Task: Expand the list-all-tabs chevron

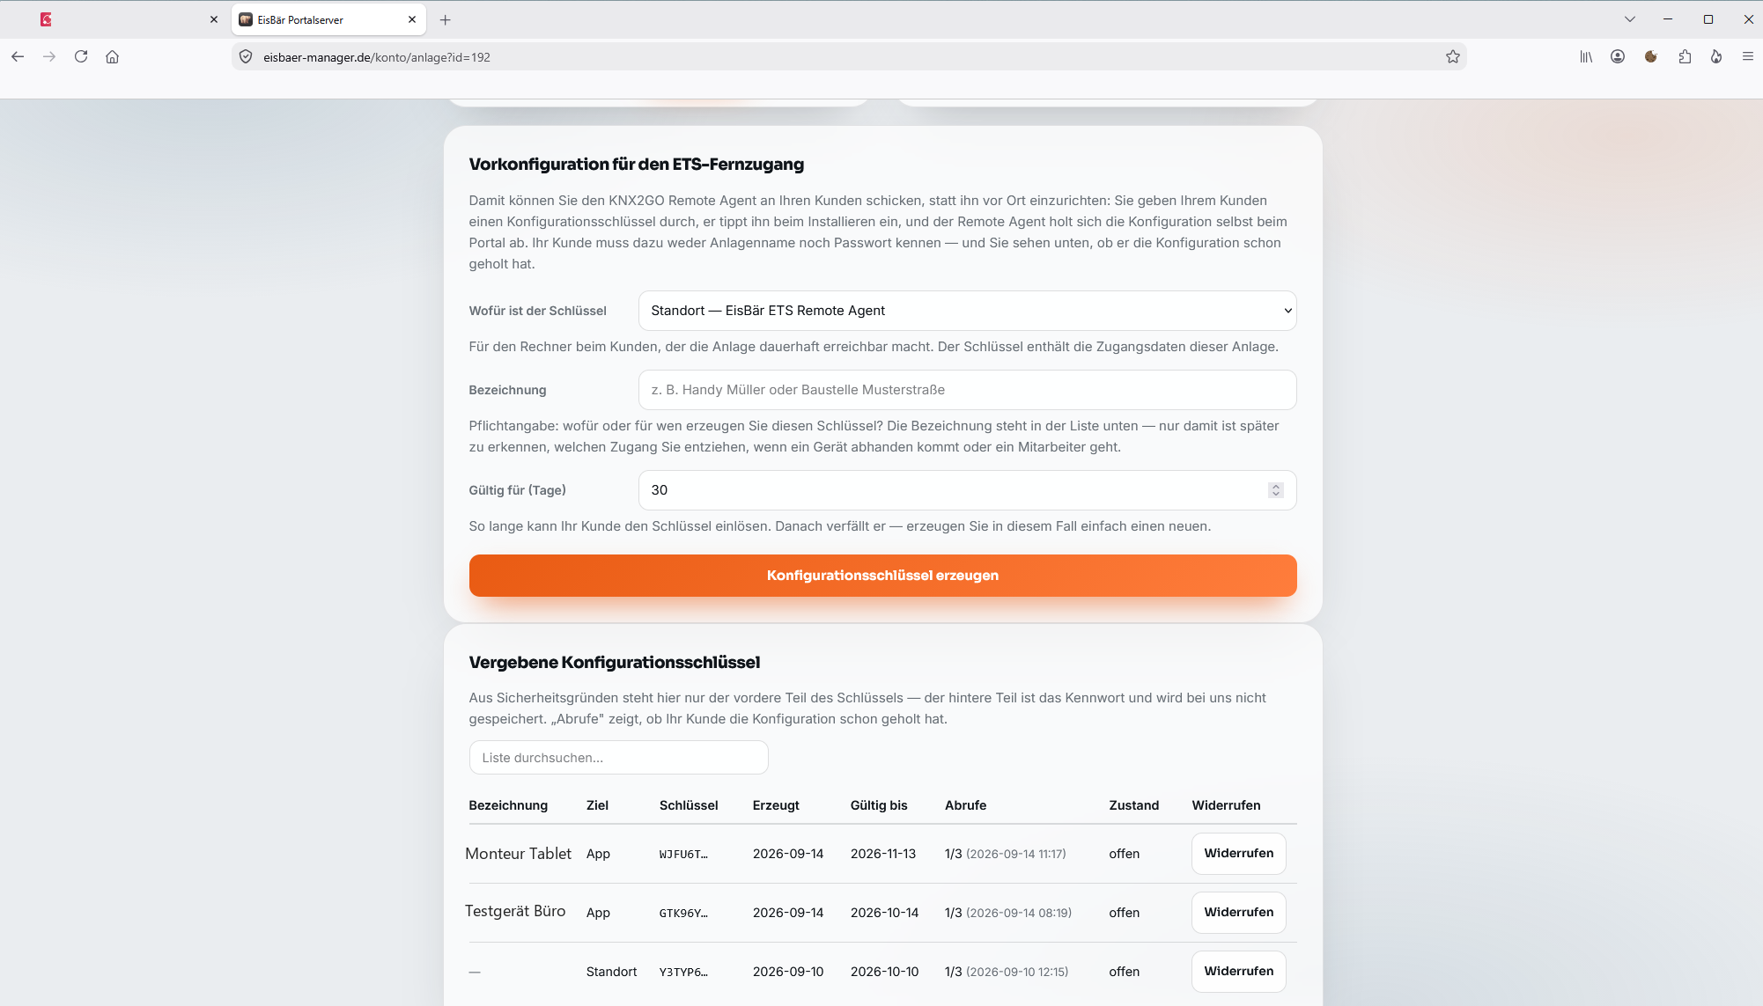Action: (x=1630, y=19)
